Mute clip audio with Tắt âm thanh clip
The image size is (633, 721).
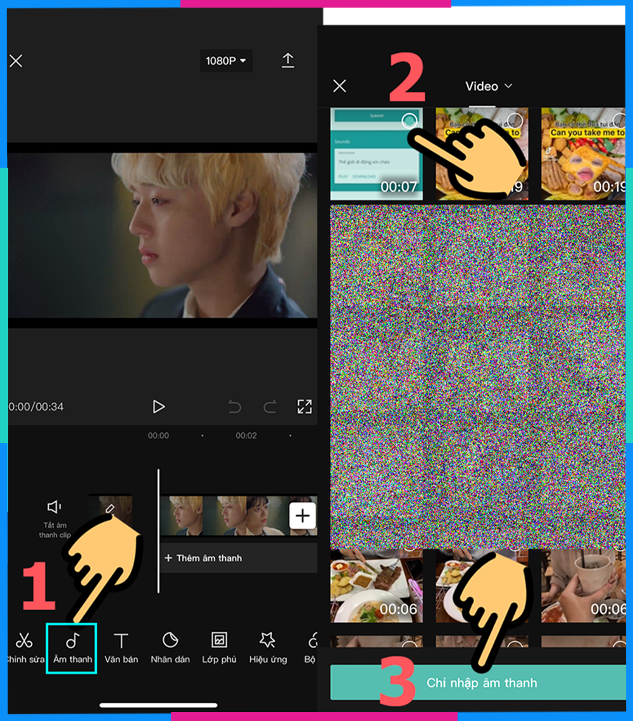point(54,520)
